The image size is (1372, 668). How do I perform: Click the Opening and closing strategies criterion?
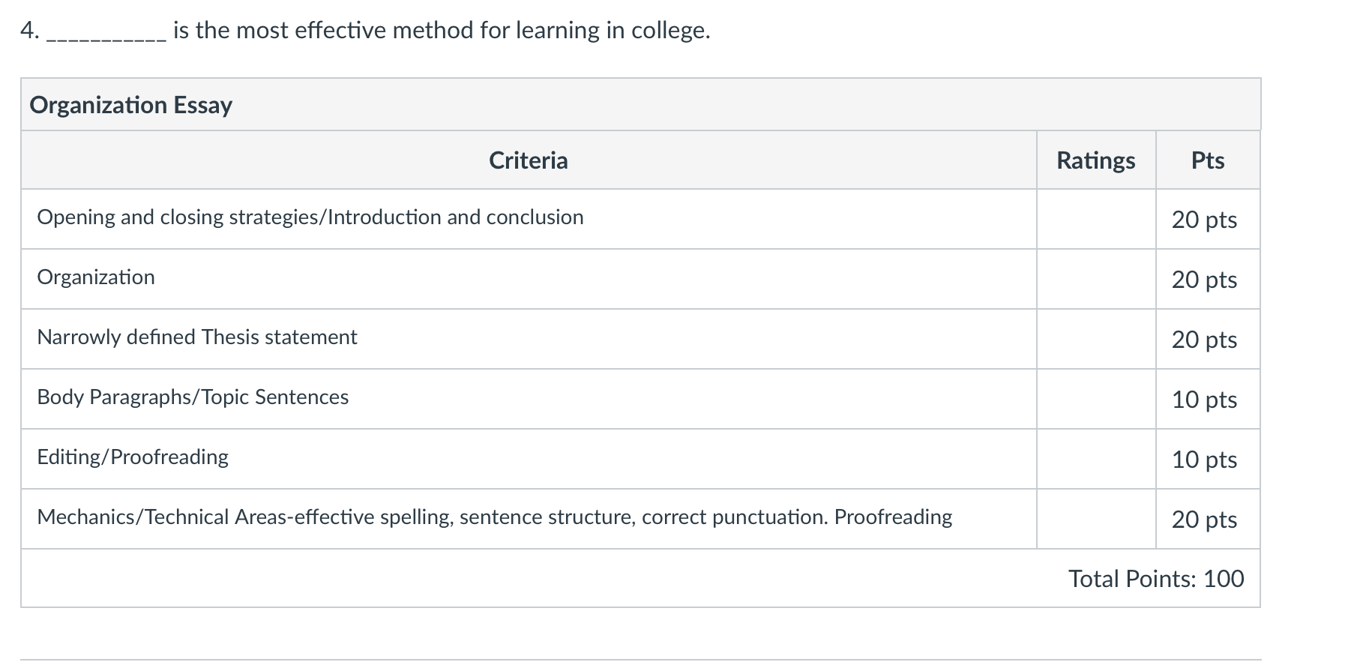coord(310,217)
